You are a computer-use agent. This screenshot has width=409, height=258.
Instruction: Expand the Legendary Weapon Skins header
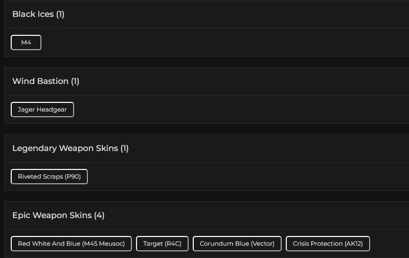65,148
